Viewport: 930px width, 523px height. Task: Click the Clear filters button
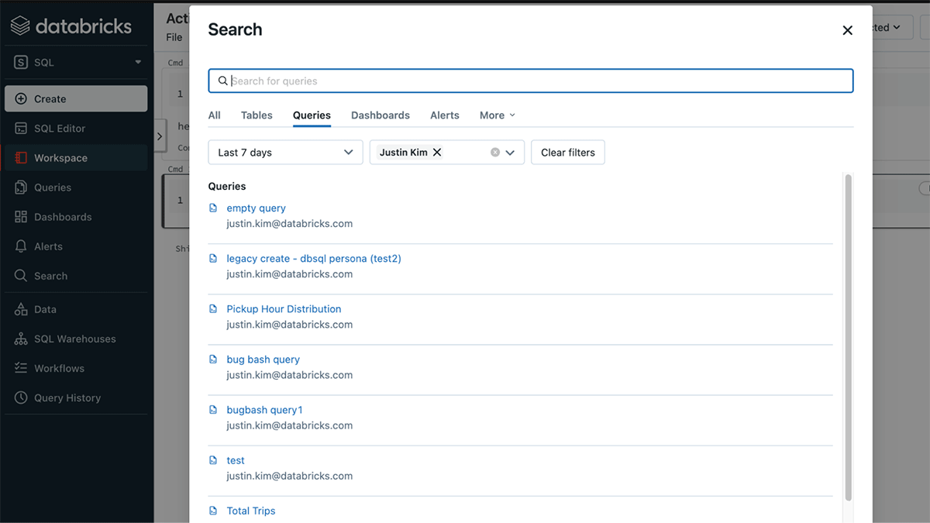[x=568, y=153]
